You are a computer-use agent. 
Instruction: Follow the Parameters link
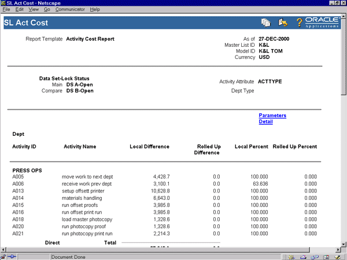click(272, 116)
